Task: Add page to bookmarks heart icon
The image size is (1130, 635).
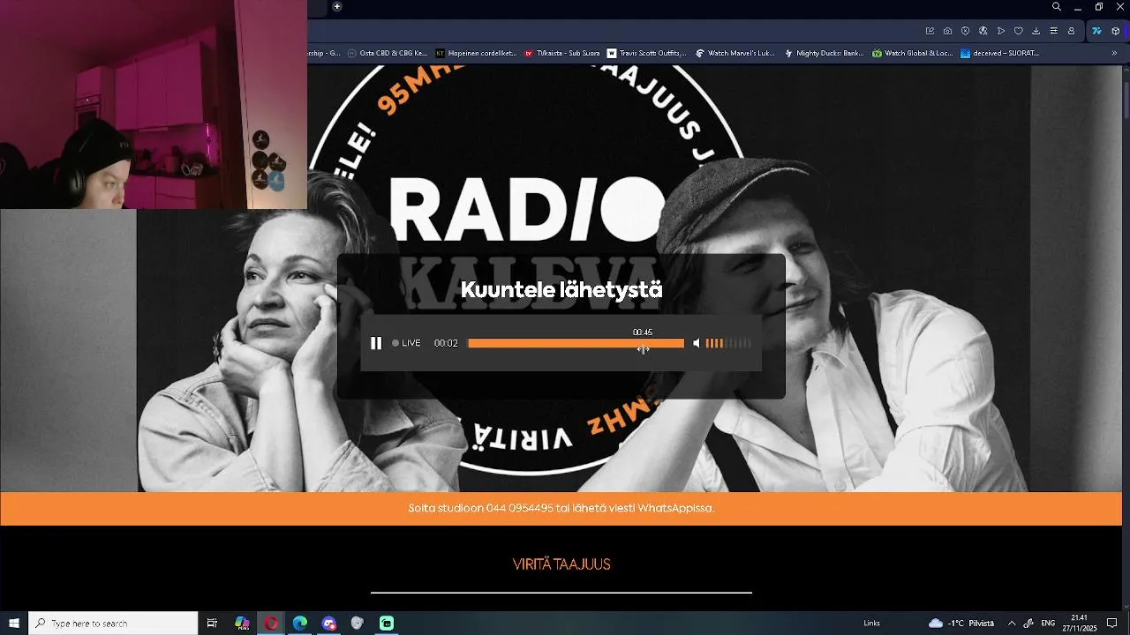Action: pyautogui.click(x=1018, y=31)
